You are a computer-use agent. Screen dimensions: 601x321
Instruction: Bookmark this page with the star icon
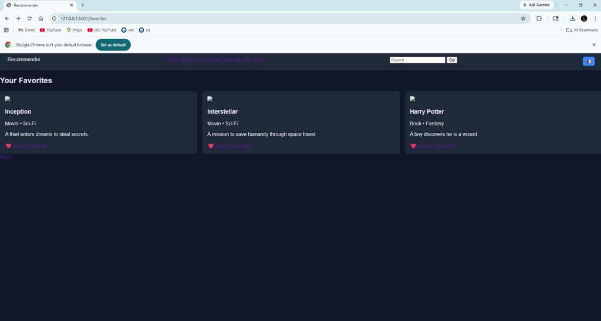tap(523, 18)
